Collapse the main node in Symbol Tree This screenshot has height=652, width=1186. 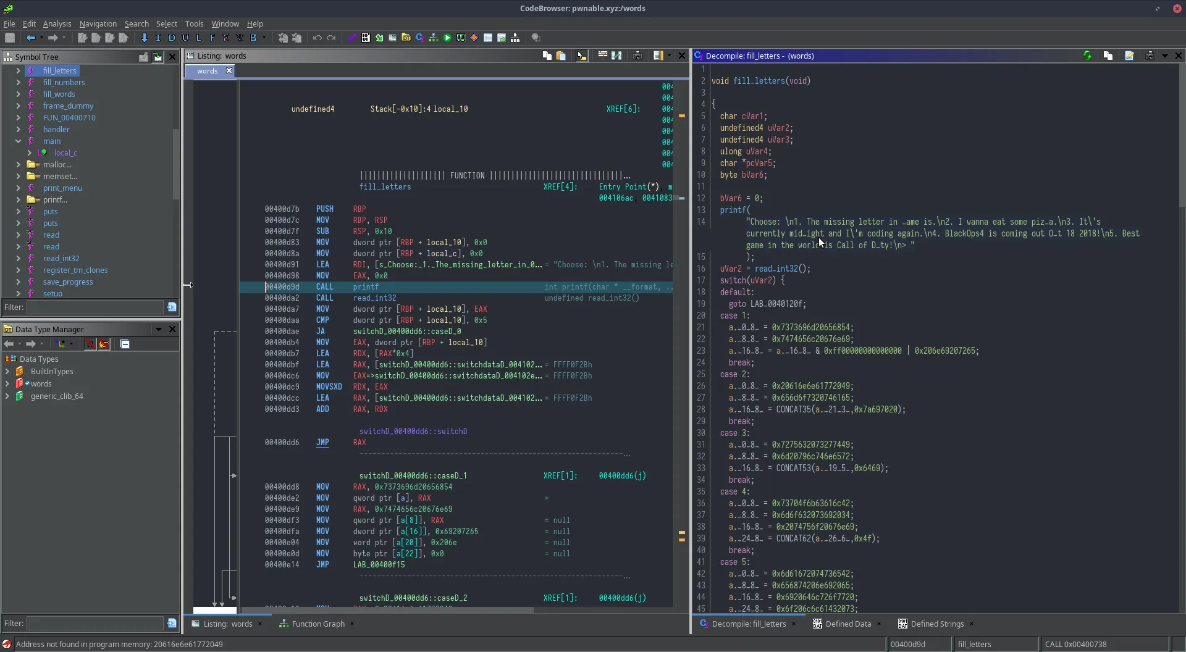(x=18, y=141)
